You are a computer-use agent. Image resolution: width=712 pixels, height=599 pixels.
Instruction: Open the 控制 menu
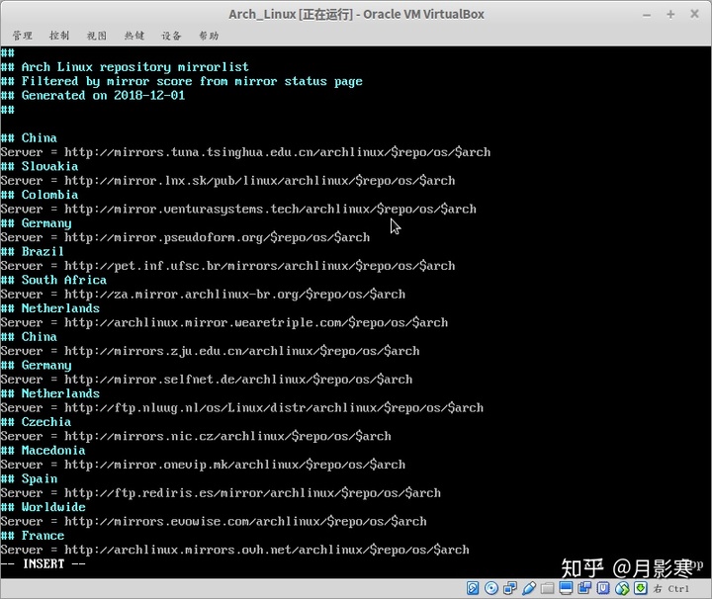[59, 36]
